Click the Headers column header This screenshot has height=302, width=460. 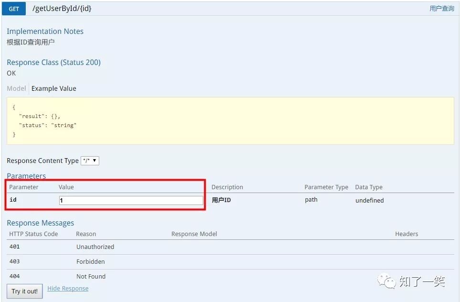(406, 234)
